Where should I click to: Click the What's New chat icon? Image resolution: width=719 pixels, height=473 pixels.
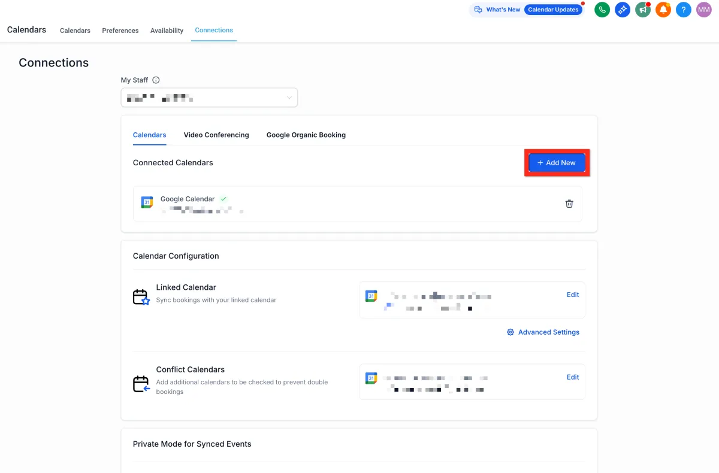pyautogui.click(x=478, y=10)
